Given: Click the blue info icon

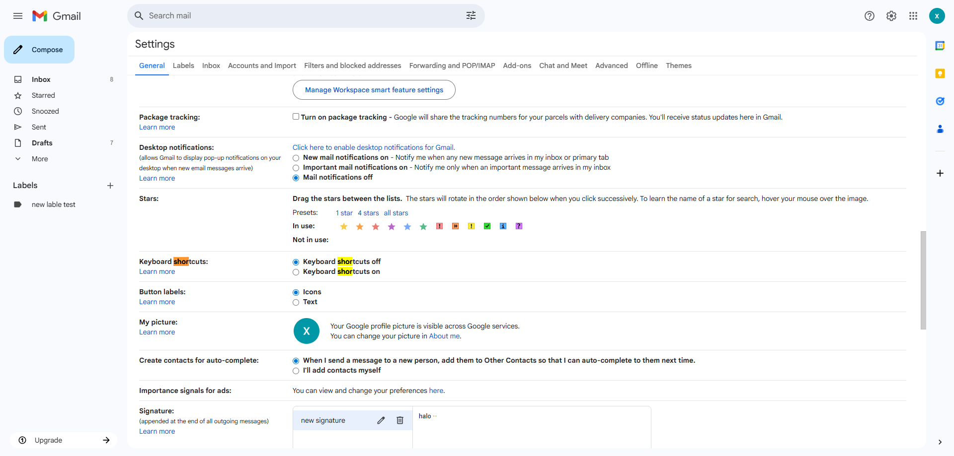Looking at the screenshot, I should pyautogui.click(x=503, y=226).
